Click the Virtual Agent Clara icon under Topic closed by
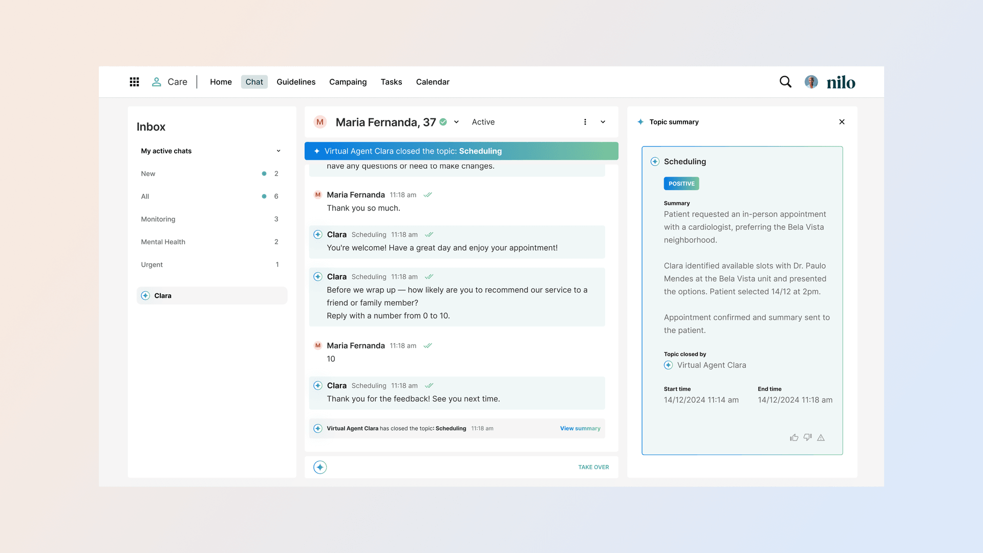Viewport: 983px width, 553px height. 668,365
